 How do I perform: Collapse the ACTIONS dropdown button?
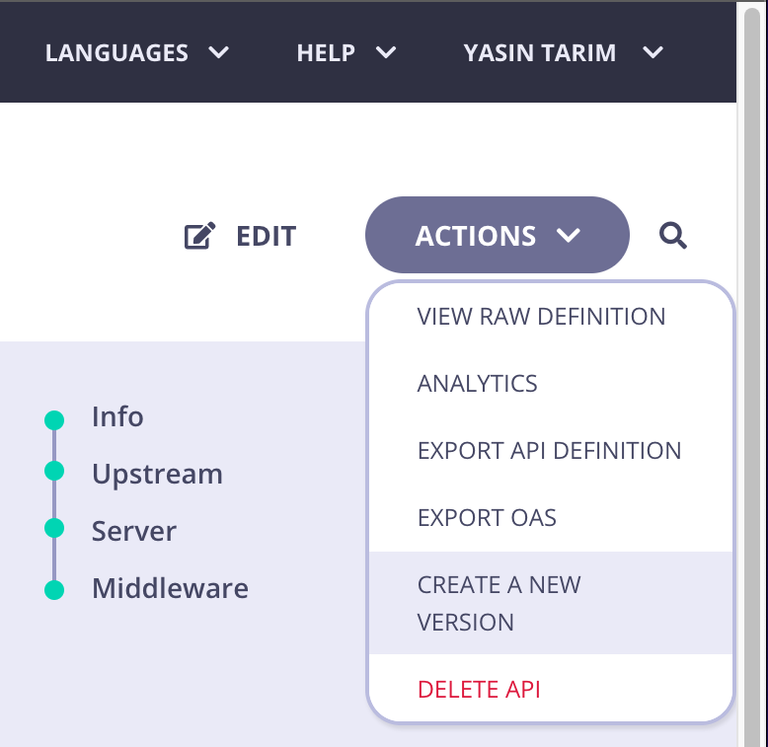point(497,236)
